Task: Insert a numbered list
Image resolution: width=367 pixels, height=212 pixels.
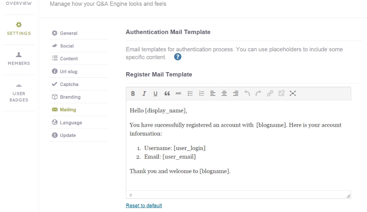Action: tap(201, 94)
